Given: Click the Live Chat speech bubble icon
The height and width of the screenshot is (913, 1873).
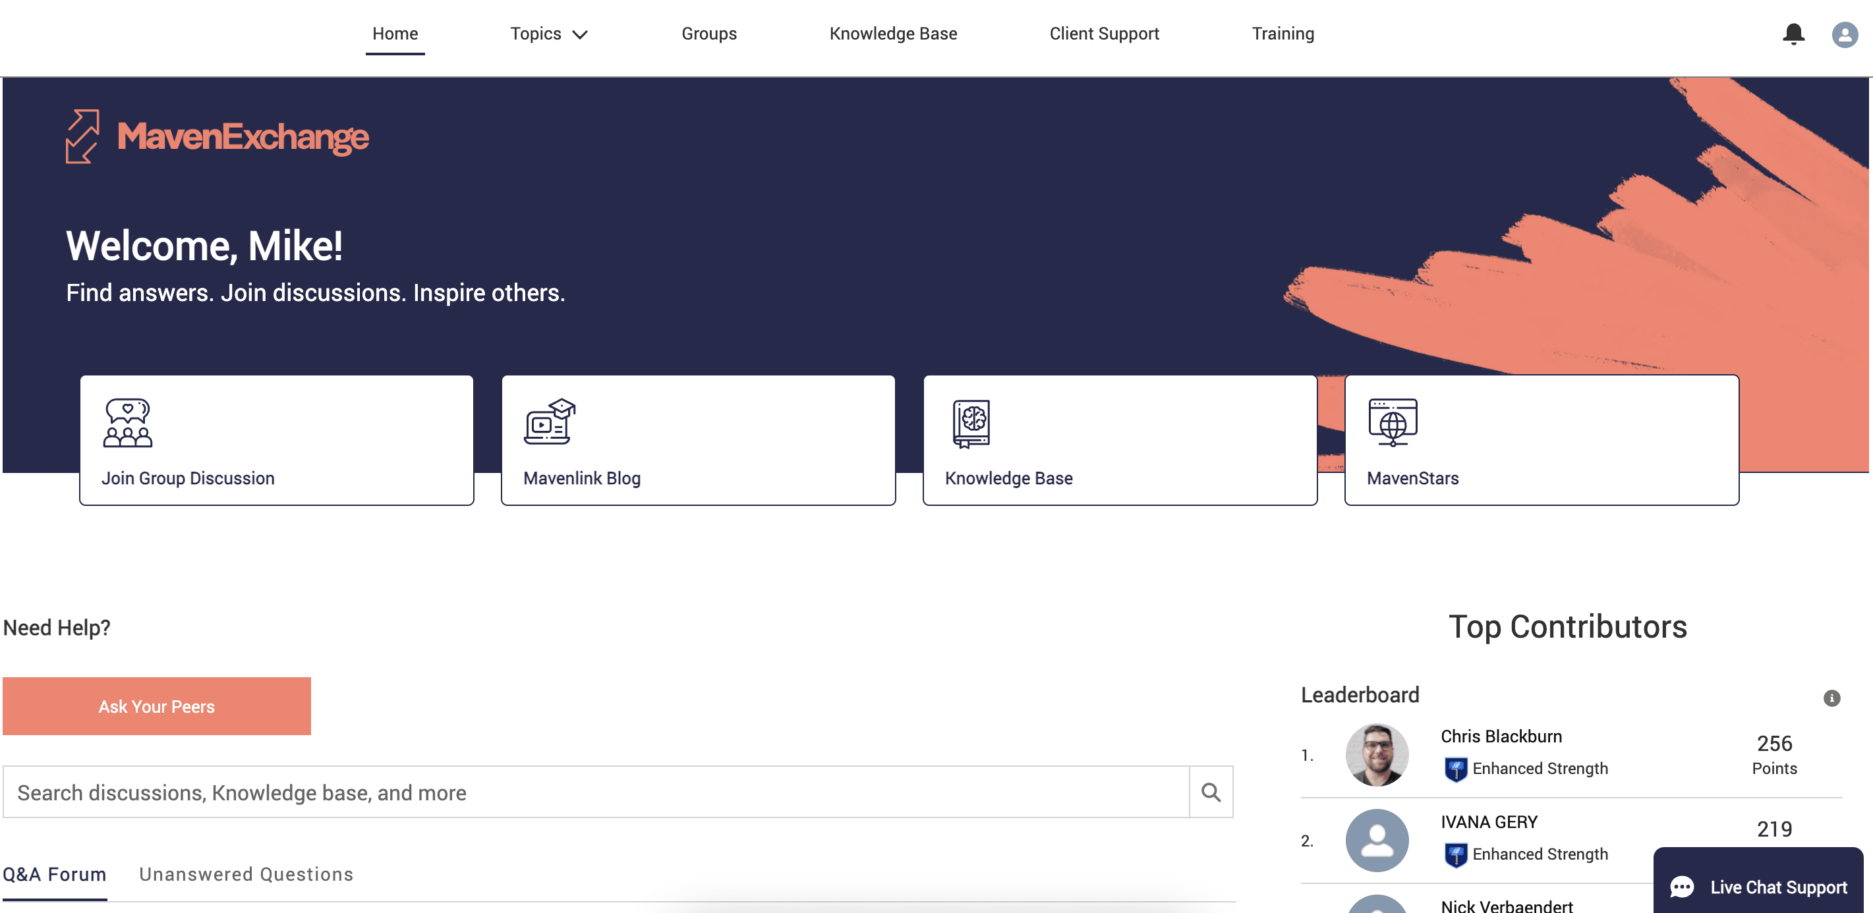Looking at the screenshot, I should pyautogui.click(x=1682, y=887).
